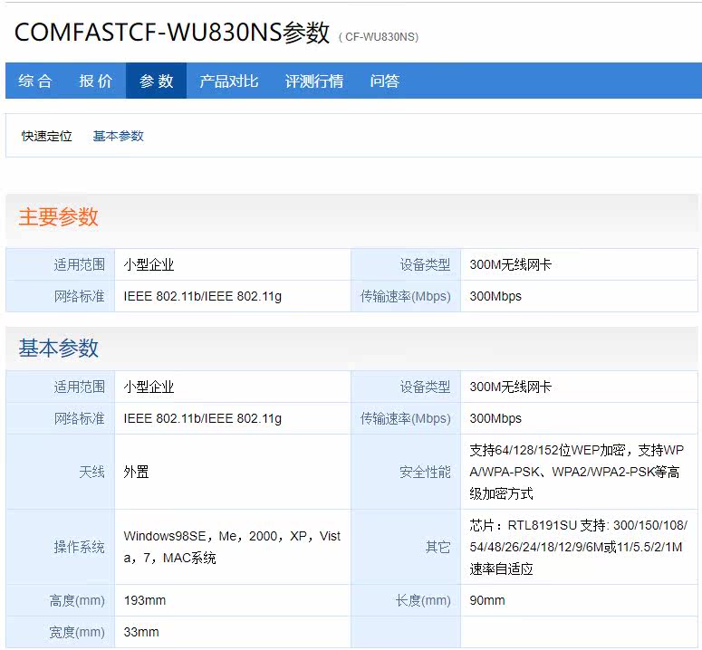Select the 参数 tab
Viewport: 702px width, 650px height.
click(x=156, y=81)
